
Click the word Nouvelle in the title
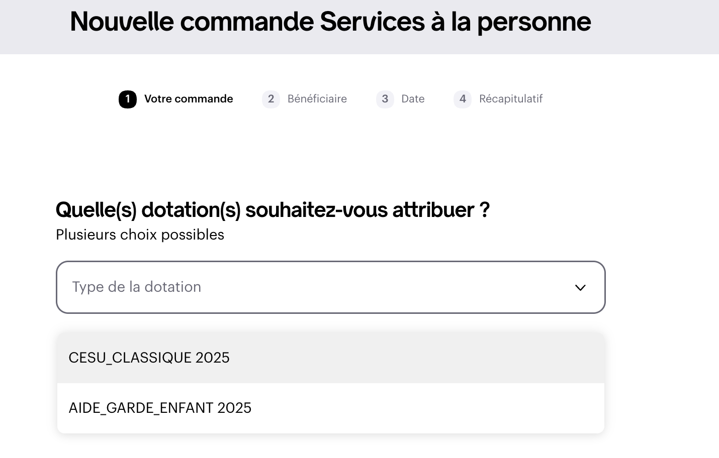[x=122, y=22]
